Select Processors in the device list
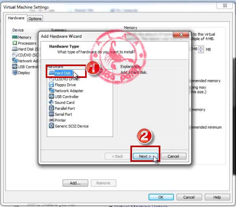236x207 pixels. pyautogui.click(x=24, y=43)
